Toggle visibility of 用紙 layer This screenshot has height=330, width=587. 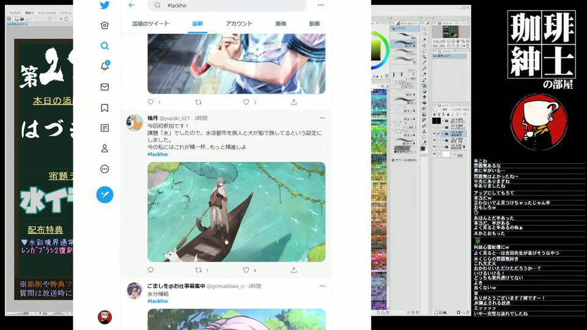(x=434, y=154)
